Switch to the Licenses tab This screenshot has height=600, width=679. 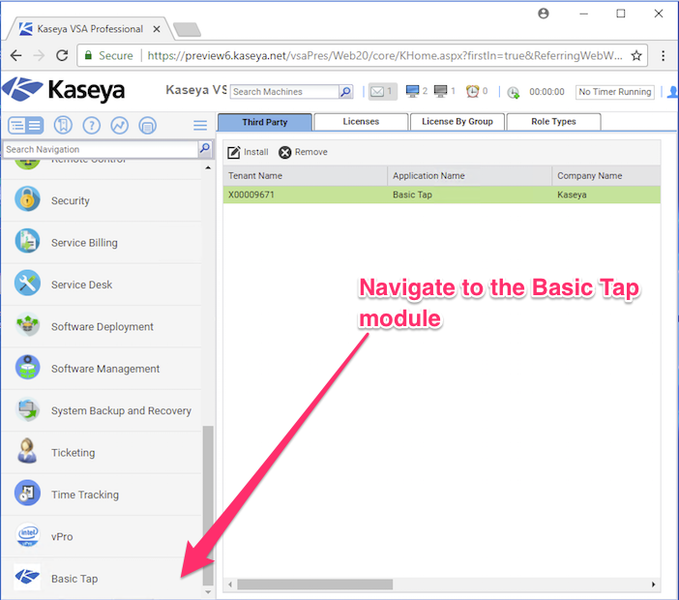[361, 122]
